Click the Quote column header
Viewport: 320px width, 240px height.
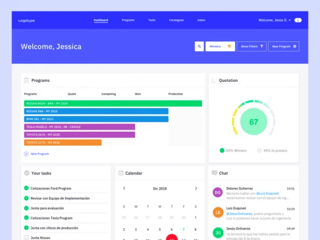[72, 94]
